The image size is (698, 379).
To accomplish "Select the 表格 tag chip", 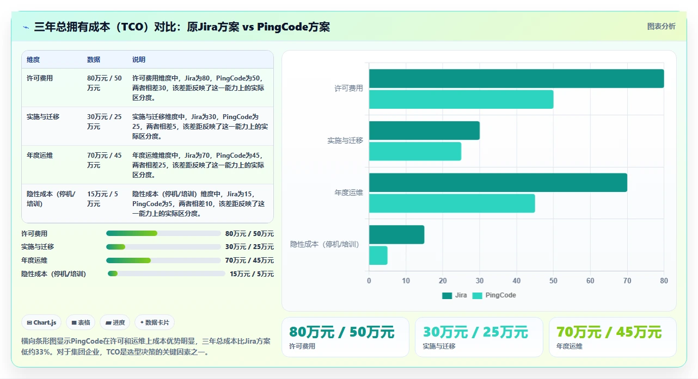I will 81,322.
